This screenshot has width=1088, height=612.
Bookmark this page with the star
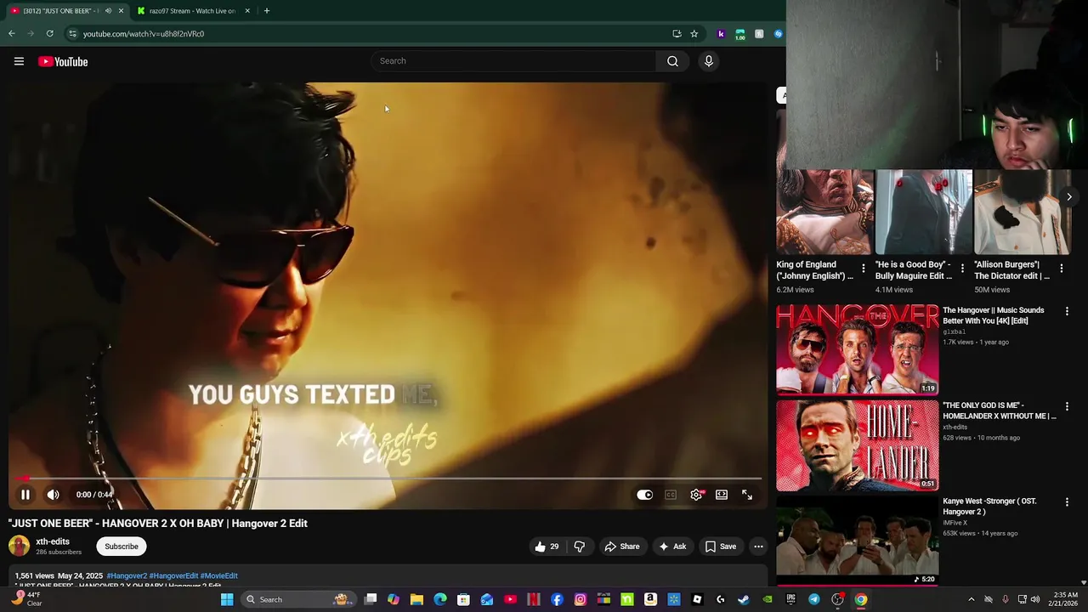coord(694,34)
